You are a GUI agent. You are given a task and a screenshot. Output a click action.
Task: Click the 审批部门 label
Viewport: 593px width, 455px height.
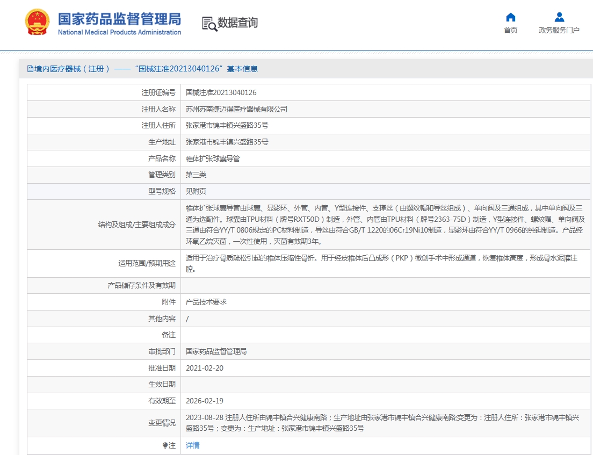pos(162,352)
